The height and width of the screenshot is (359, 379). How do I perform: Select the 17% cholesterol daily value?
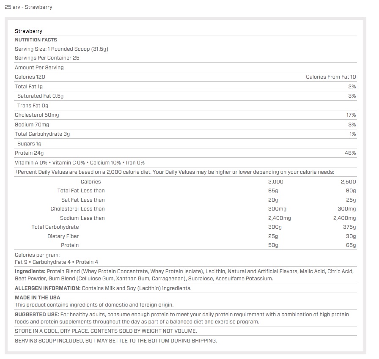point(351,115)
